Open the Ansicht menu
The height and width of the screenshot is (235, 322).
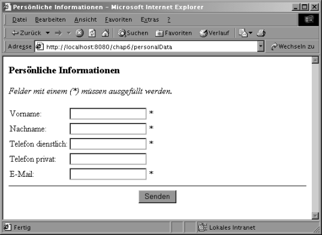point(85,20)
